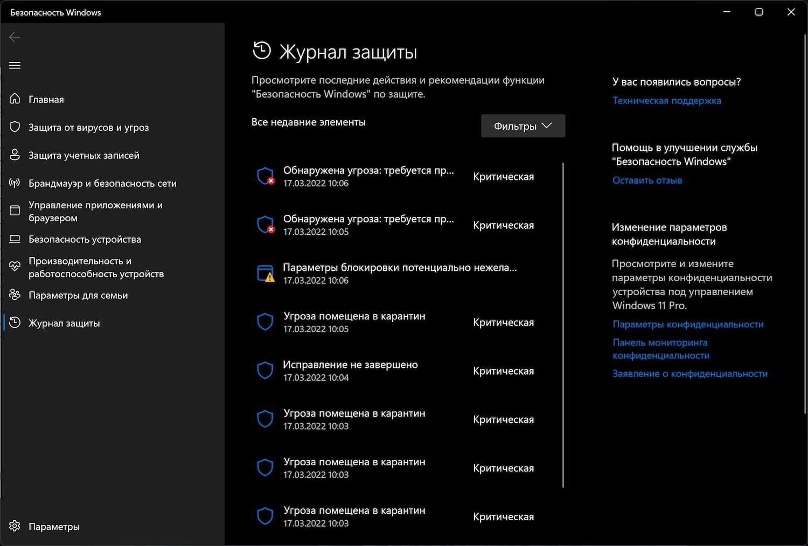
Task: Expand the potentially unwanted app warning entry
Action: pos(399,273)
